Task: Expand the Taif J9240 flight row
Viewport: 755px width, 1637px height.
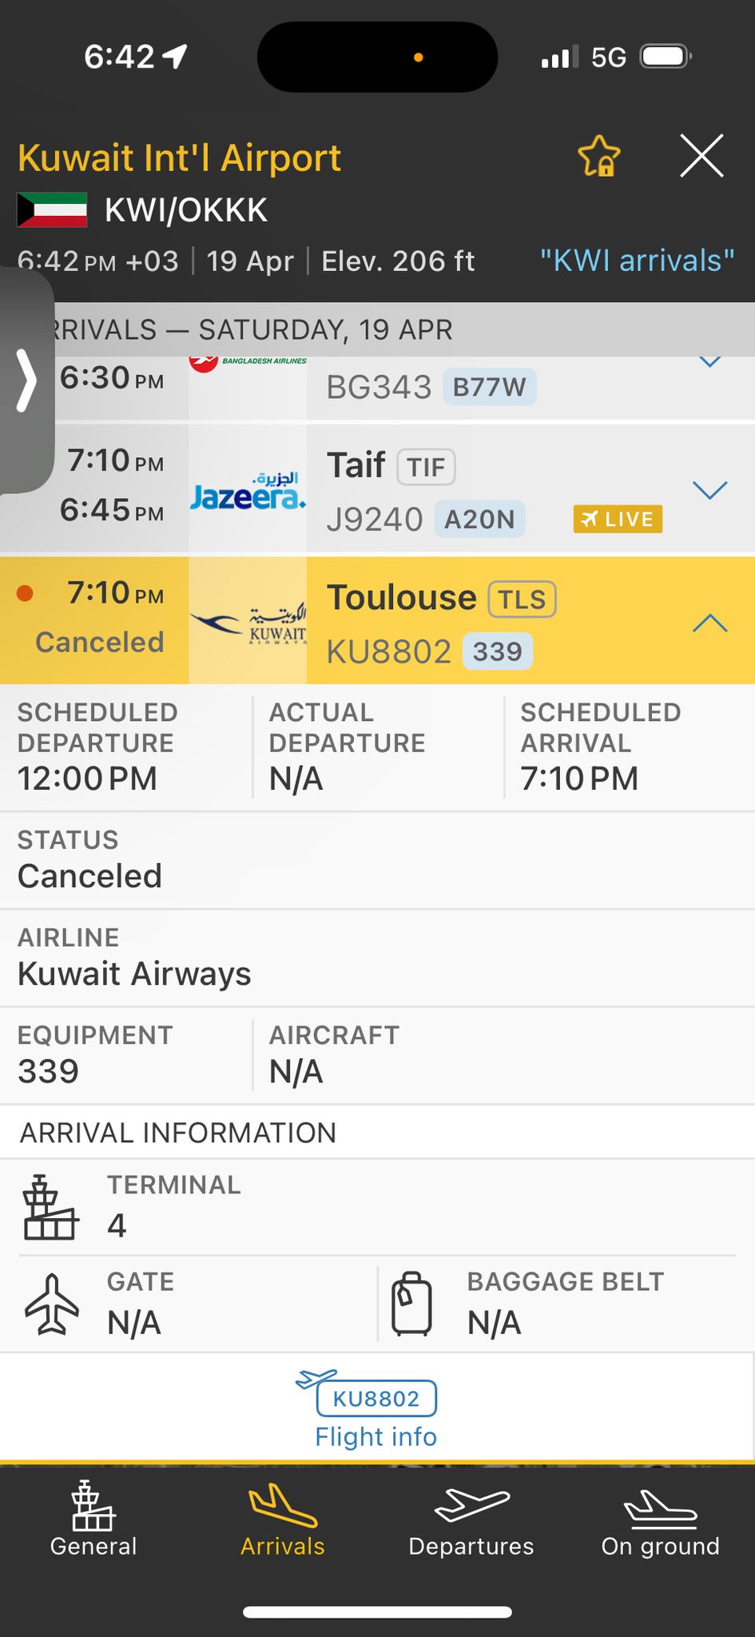Action: (709, 490)
